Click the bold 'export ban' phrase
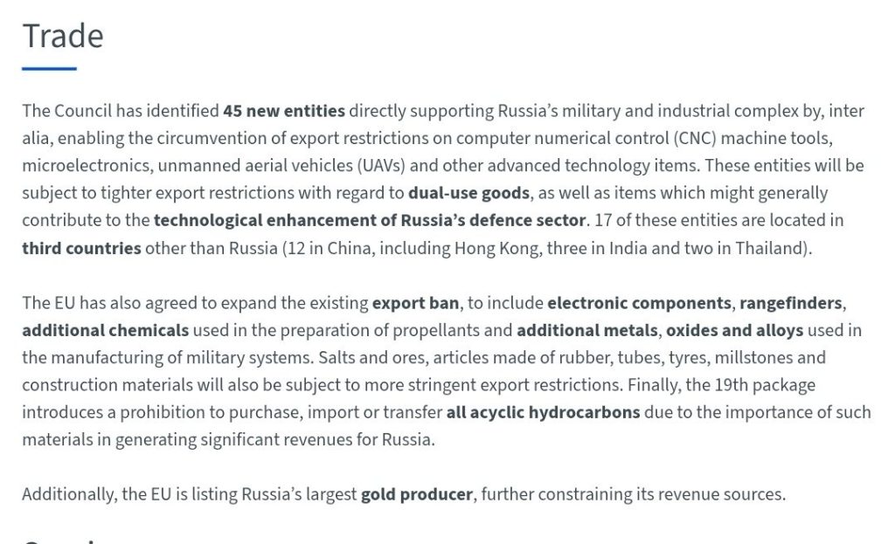The height and width of the screenshot is (544, 895). tap(415, 303)
